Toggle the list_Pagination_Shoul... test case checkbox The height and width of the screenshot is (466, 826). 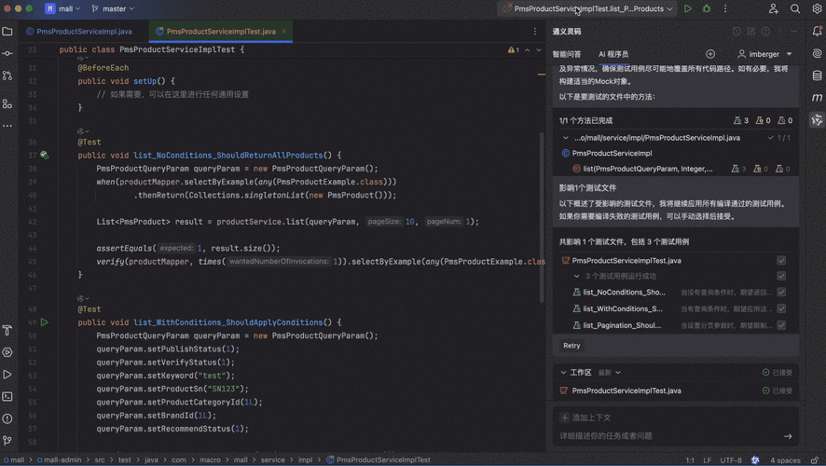click(781, 325)
